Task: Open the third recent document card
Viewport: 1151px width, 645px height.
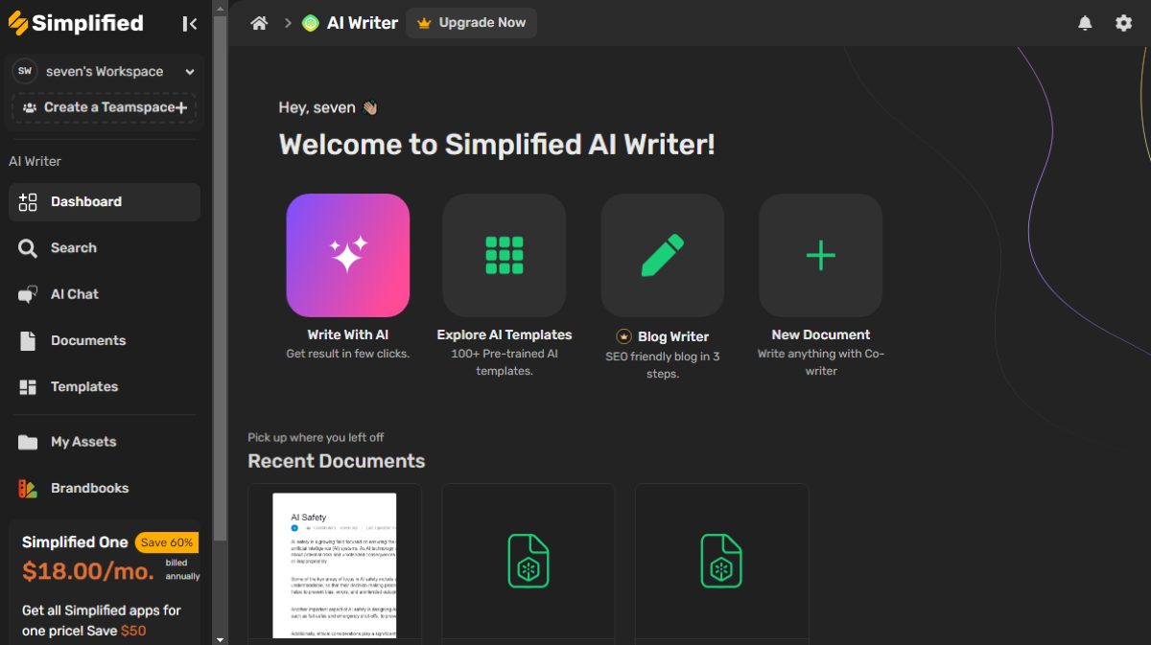Action: (x=722, y=562)
